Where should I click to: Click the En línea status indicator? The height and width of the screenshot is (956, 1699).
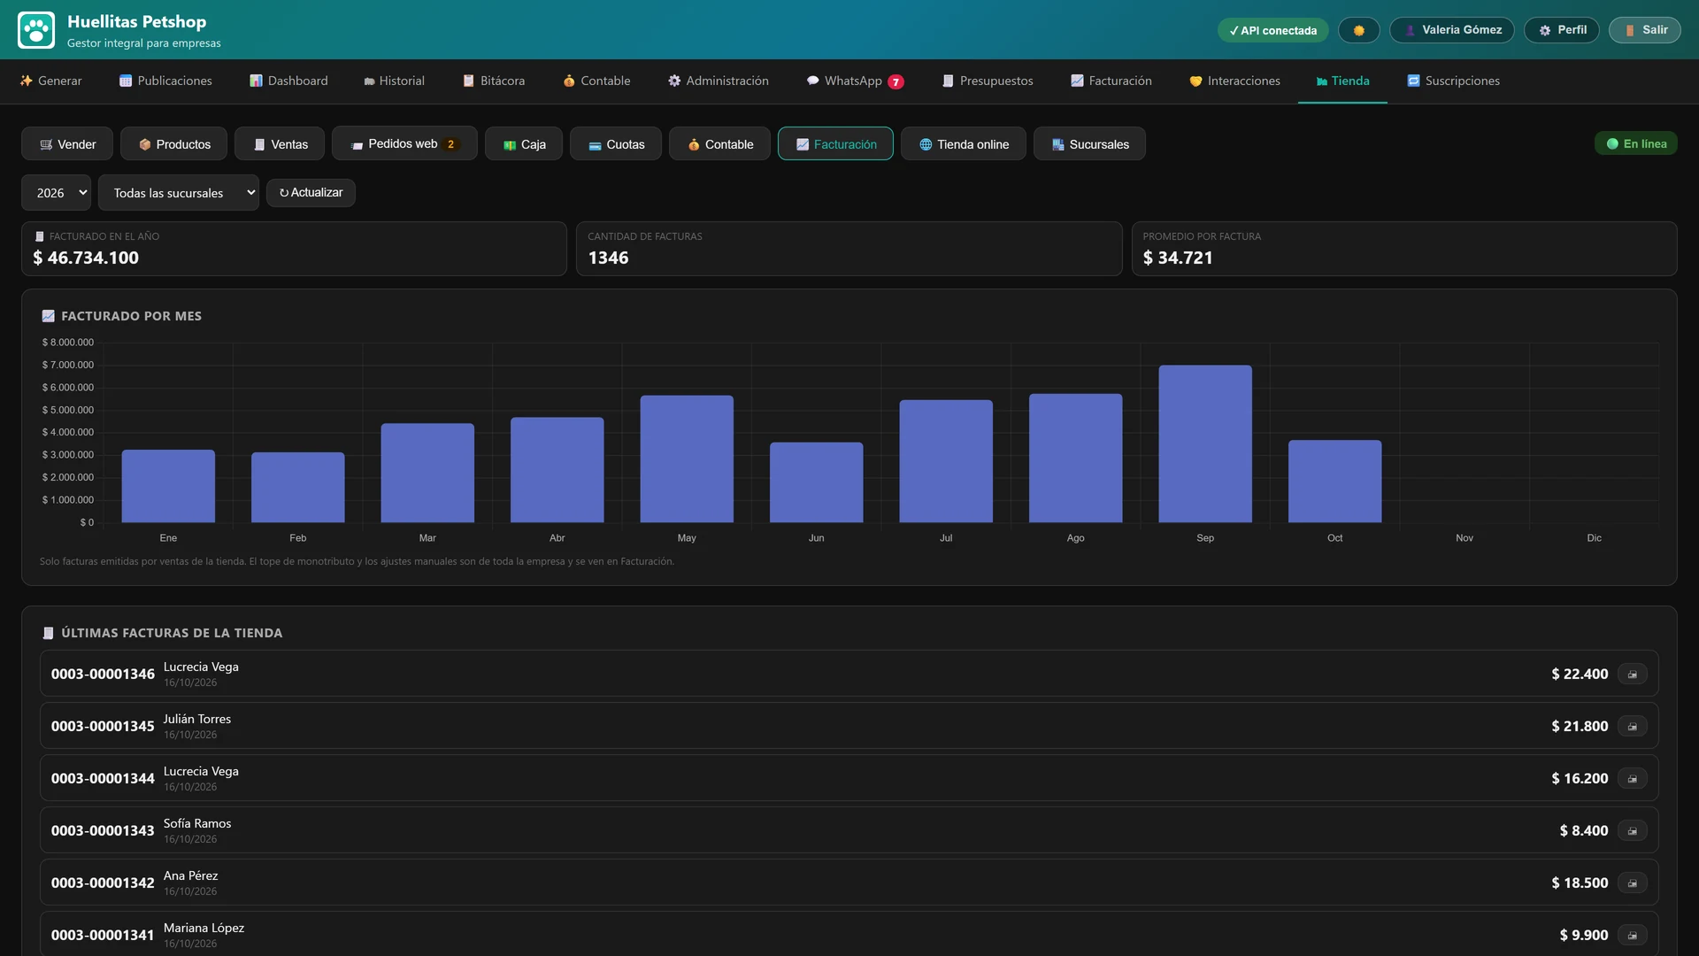(x=1635, y=143)
